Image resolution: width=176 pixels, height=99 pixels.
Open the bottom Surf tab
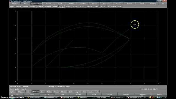(62, 95)
